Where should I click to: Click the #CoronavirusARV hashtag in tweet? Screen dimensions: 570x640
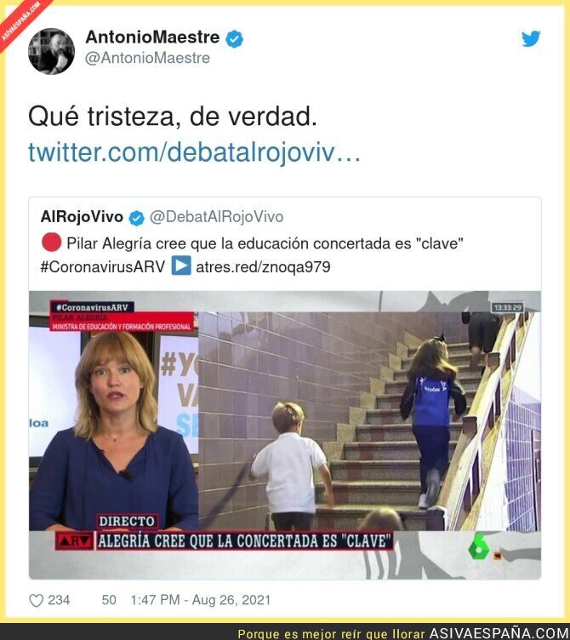click(x=103, y=267)
